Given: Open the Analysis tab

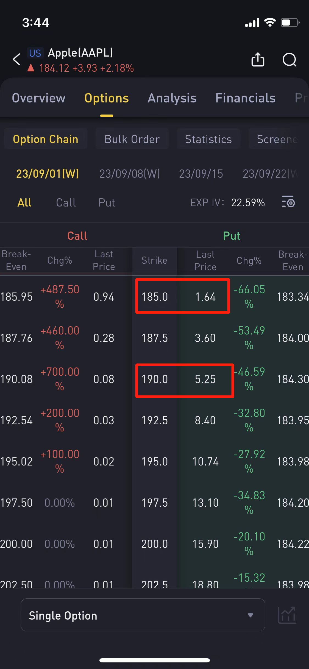Looking at the screenshot, I should (172, 98).
